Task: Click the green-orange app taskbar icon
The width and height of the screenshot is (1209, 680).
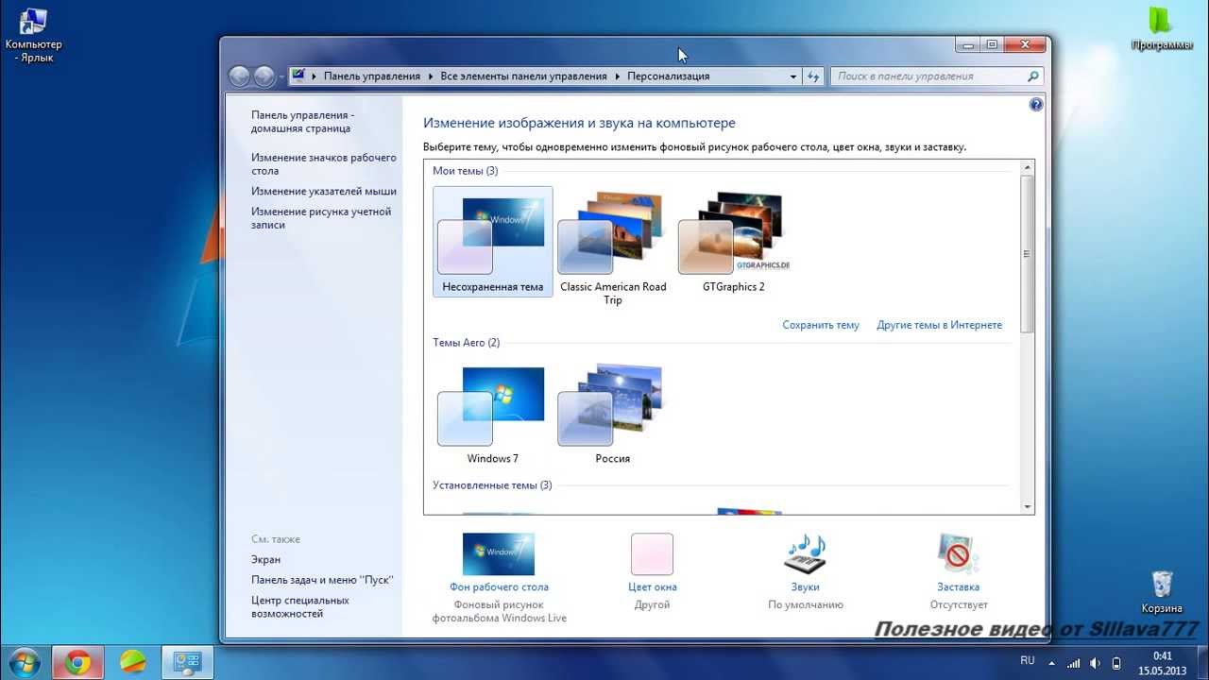Action: click(x=134, y=662)
